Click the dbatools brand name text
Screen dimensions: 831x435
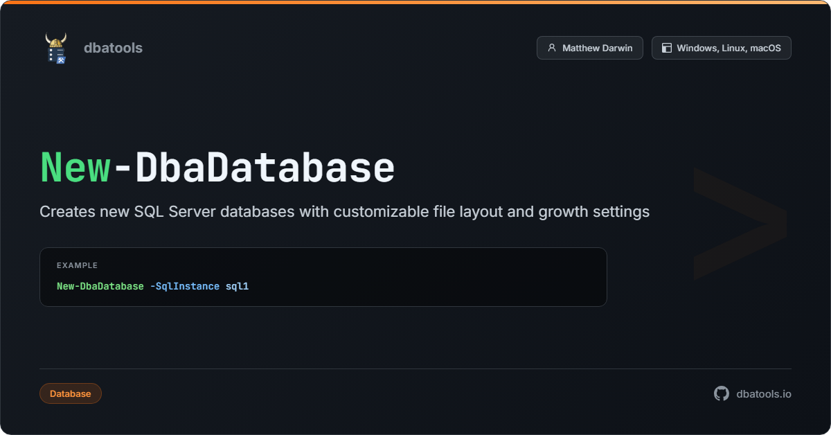tap(113, 48)
